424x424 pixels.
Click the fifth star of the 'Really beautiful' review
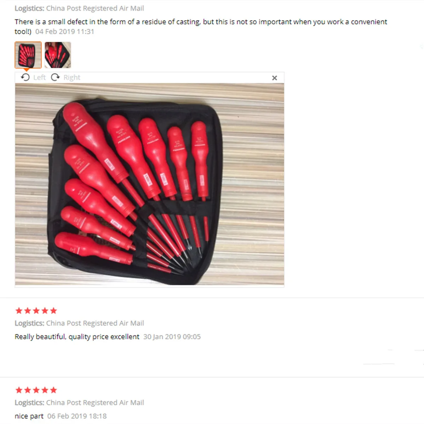[53, 311]
